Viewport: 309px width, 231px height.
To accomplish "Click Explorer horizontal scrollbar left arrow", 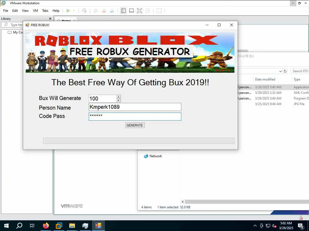I will click(x=183, y=202).
